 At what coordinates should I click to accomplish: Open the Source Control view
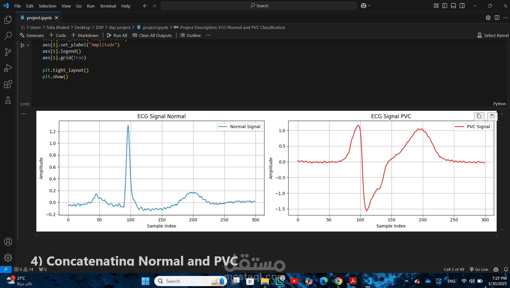[x=8, y=52]
